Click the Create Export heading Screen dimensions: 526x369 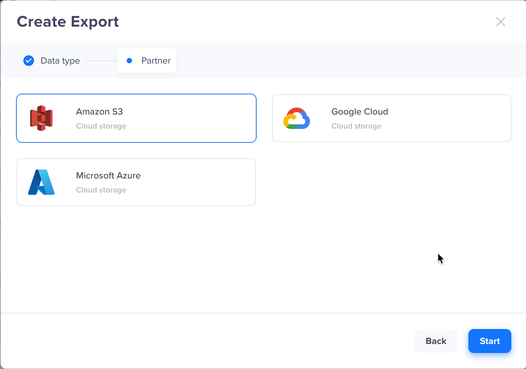pyautogui.click(x=68, y=22)
